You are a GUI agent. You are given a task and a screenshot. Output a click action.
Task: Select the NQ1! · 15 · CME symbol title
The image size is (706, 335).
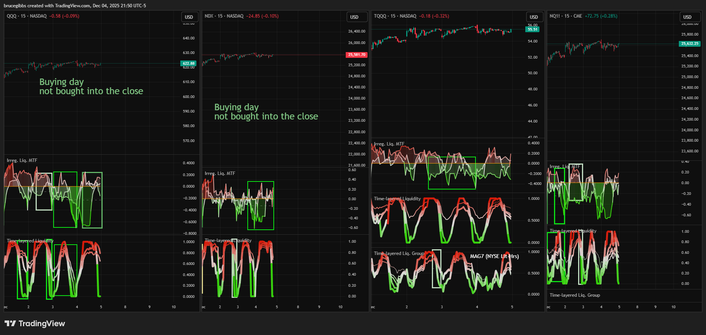click(565, 16)
